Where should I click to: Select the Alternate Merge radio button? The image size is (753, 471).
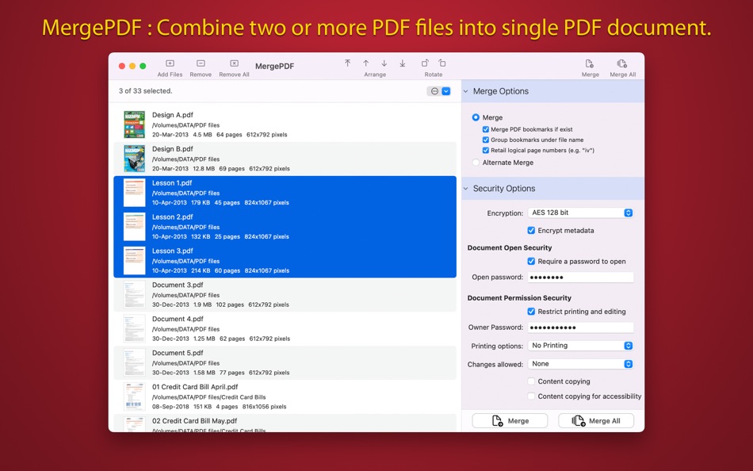[476, 163]
